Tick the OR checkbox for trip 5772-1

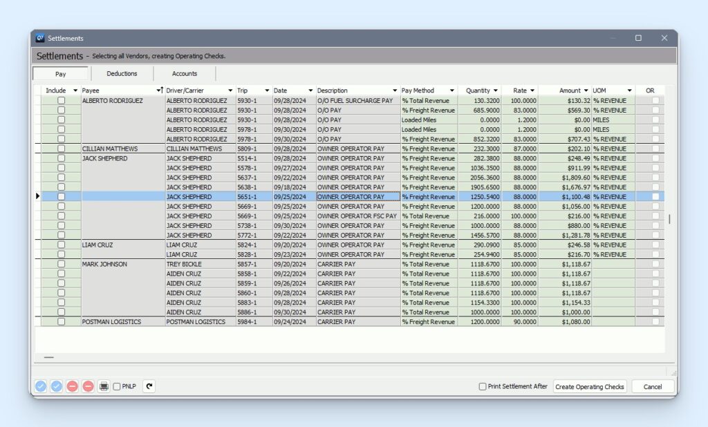(655, 235)
